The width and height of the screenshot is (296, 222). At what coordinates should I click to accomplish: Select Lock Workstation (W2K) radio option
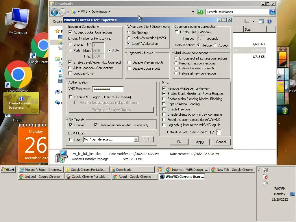129,38
